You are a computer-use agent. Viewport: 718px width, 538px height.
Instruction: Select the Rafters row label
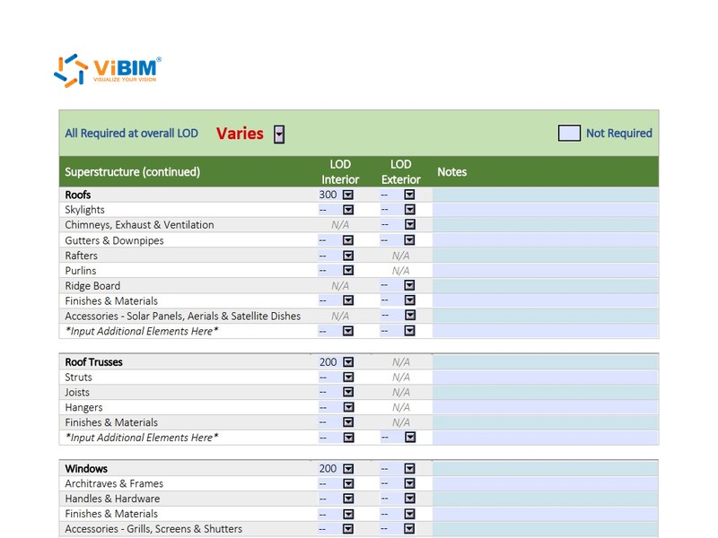[x=81, y=256]
